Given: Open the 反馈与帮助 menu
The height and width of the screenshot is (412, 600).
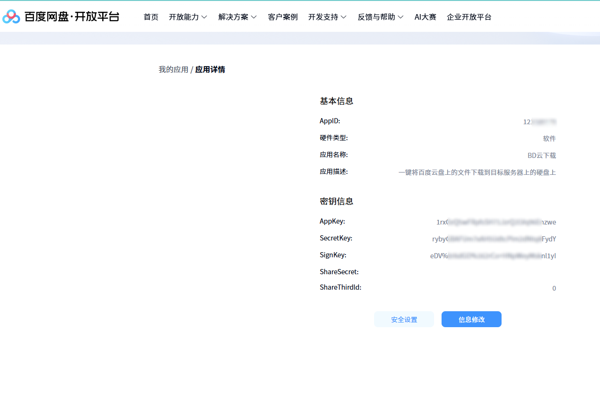Looking at the screenshot, I should 377,17.
